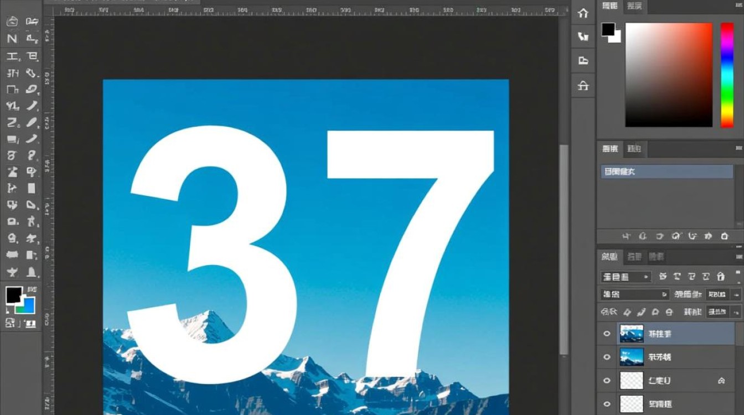Screen dimensions: 744x415
Task: Open the top icon in the collapsed panel strip
Action: click(583, 13)
